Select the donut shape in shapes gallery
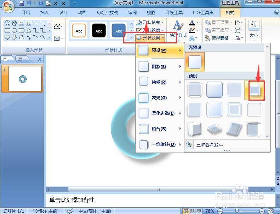The height and width of the screenshot is (214, 280). tap(7, 23)
